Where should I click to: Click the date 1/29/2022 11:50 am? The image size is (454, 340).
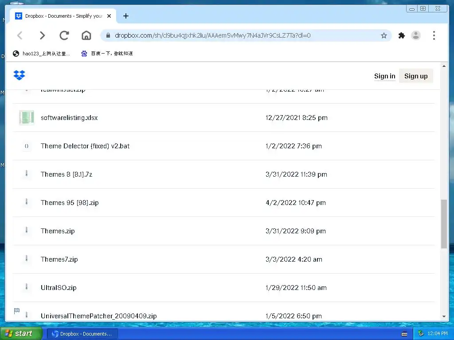(296, 288)
